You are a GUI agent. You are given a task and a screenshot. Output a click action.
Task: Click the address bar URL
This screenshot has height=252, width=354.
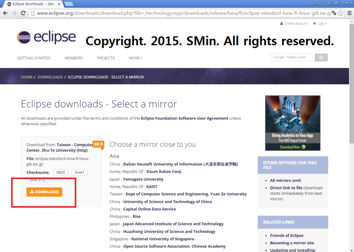click(x=184, y=13)
